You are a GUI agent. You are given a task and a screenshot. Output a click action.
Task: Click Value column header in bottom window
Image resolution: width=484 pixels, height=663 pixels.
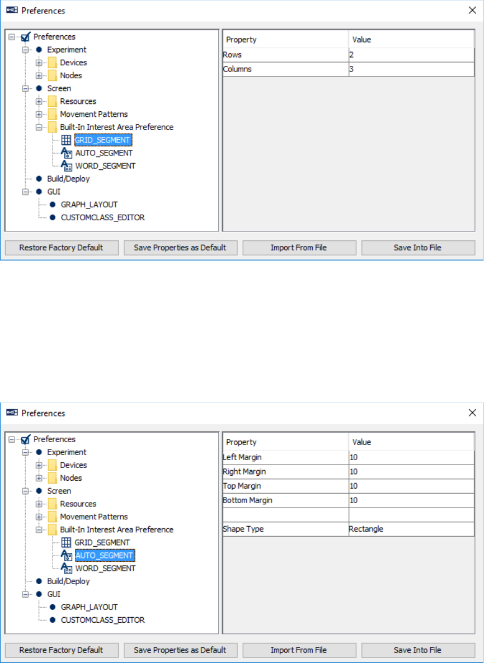point(411,442)
